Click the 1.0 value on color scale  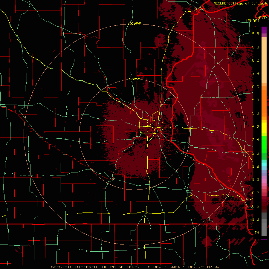click(256, 180)
